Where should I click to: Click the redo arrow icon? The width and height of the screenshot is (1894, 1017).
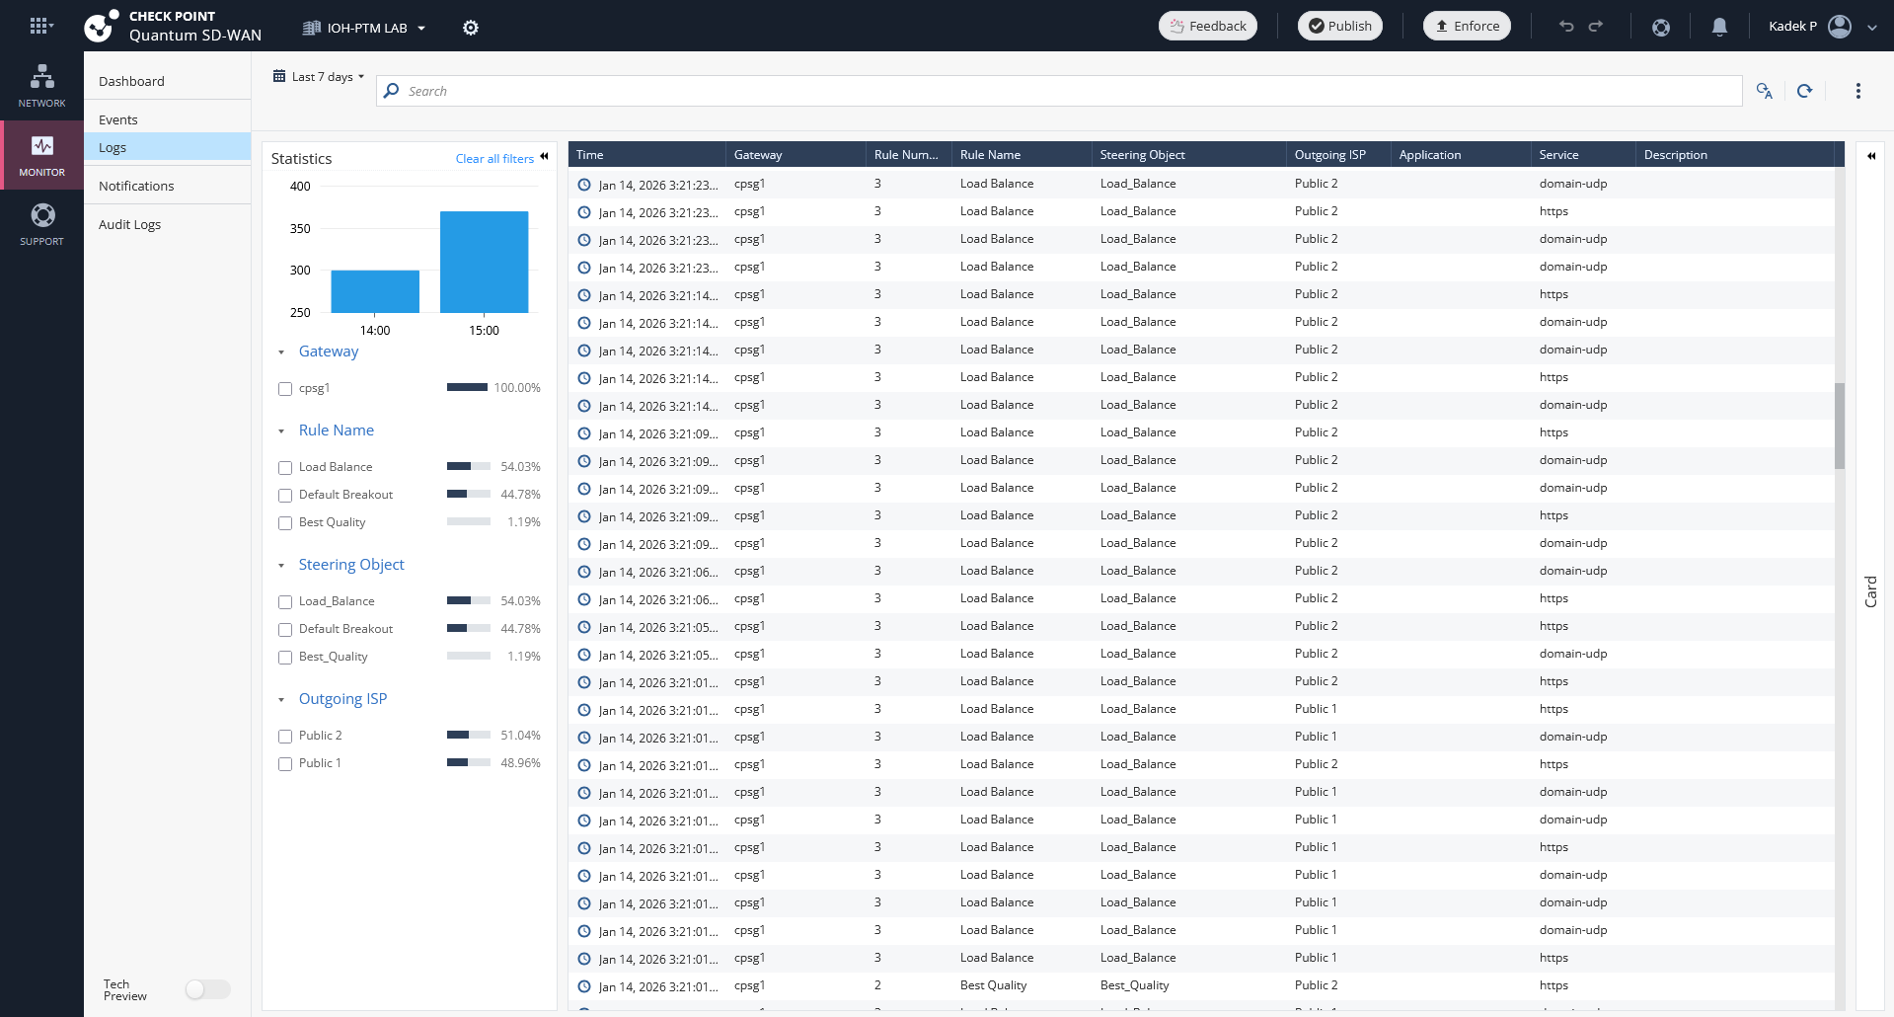pyautogui.click(x=1596, y=27)
